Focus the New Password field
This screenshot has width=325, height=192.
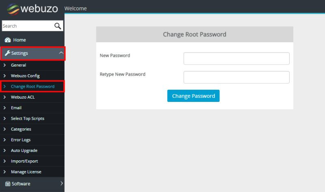pyautogui.click(x=236, y=58)
